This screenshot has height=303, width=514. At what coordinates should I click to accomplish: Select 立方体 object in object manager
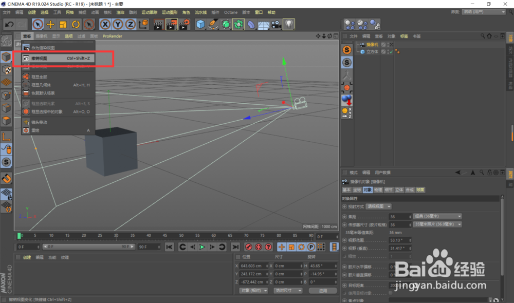(372, 52)
